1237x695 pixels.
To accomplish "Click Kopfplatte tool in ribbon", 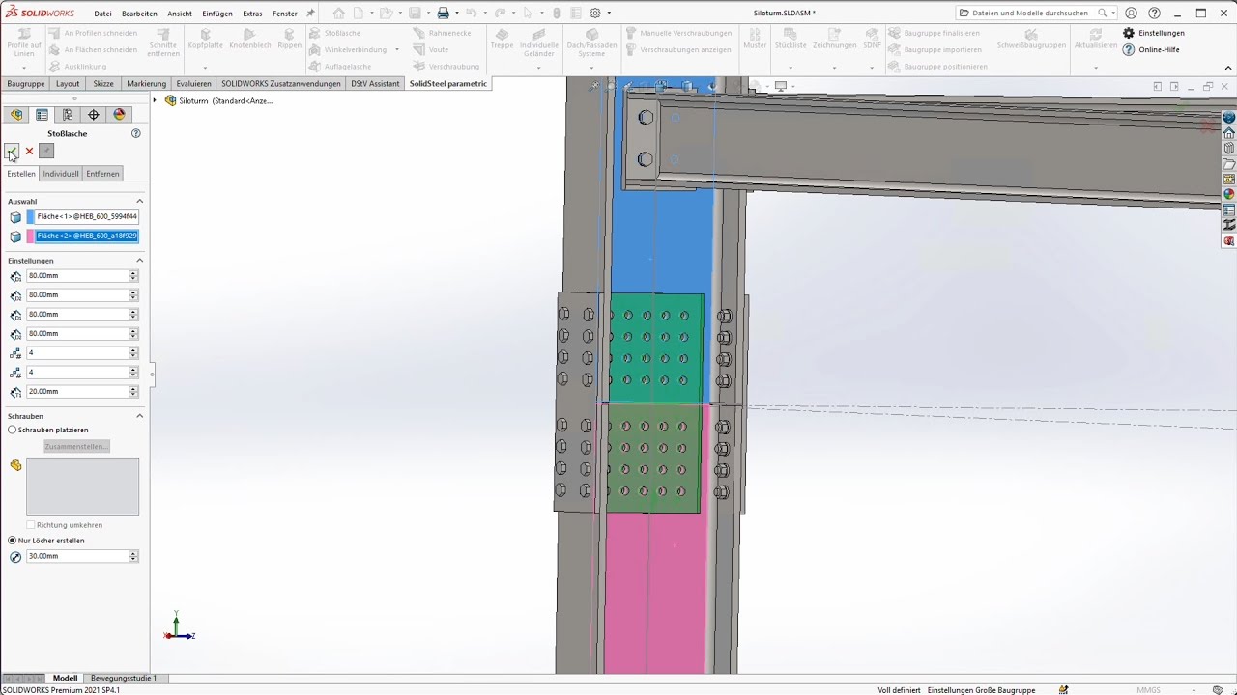I will coord(205,39).
